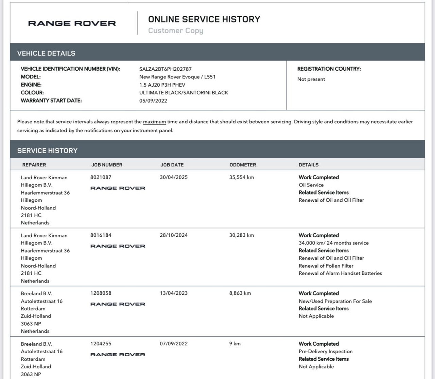The height and width of the screenshot is (379, 435).
Task: Select job date 07/09/2022
Action: pyautogui.click(x=174, y=344)
